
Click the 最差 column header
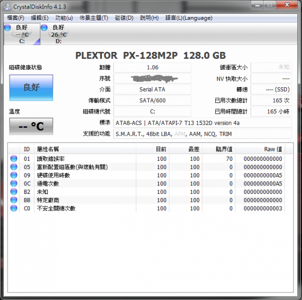tap(185, 149)
